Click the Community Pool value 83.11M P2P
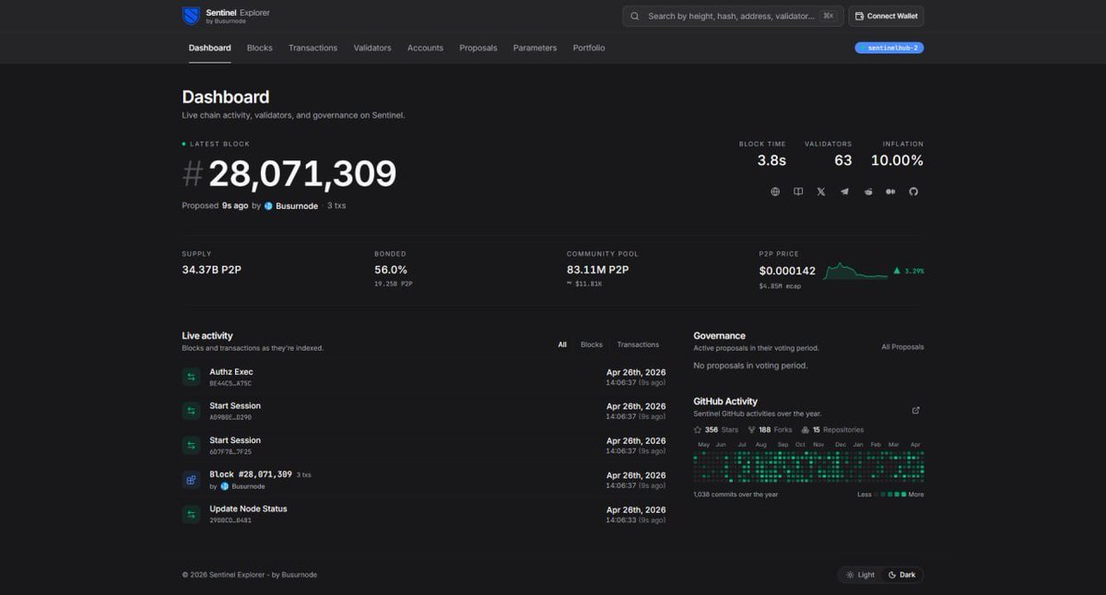 (597, 270)
